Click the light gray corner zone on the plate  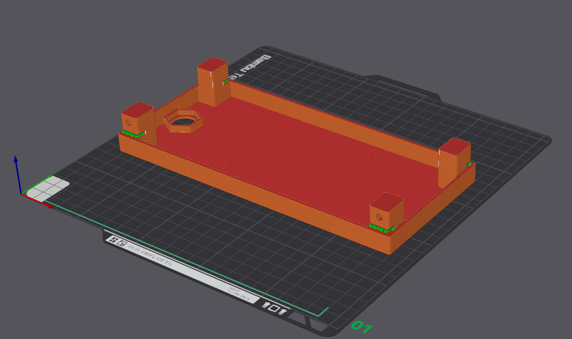pyautogui.click(x=48, y=189)
